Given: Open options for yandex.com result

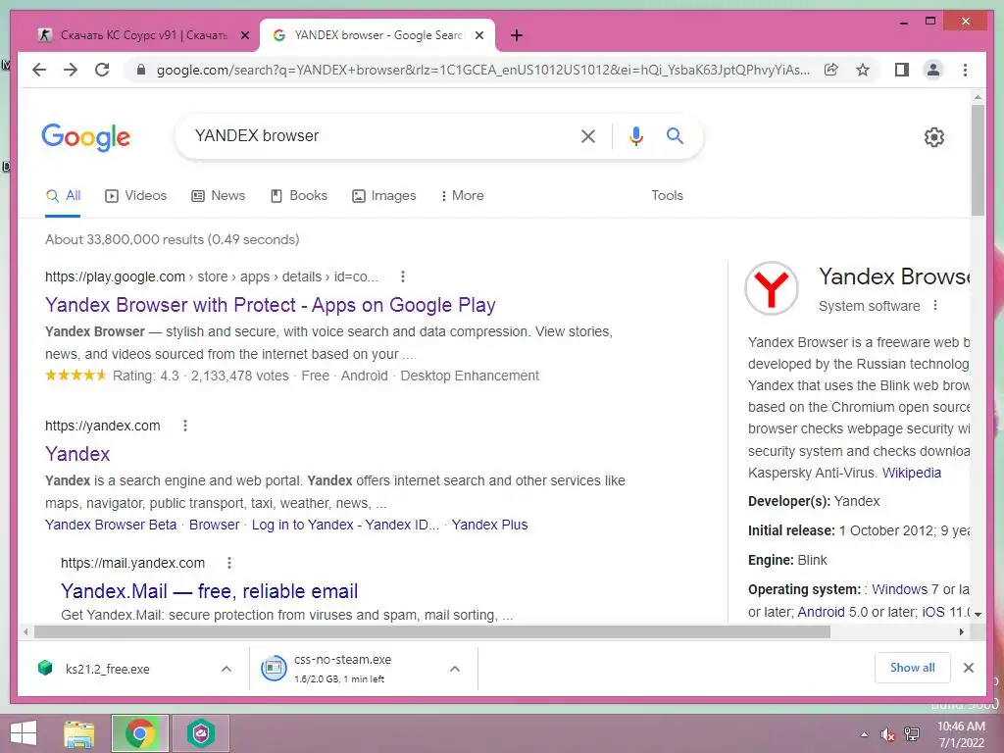Looking at the screenshot, I should [185, 426].
